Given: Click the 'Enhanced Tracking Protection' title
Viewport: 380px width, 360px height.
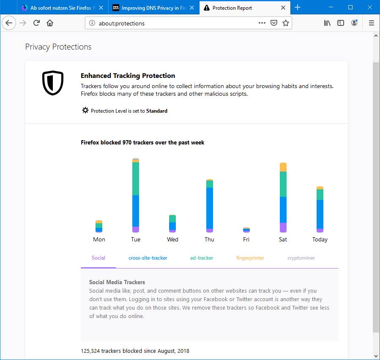Looking at the screenshot, I should [128, 75].
